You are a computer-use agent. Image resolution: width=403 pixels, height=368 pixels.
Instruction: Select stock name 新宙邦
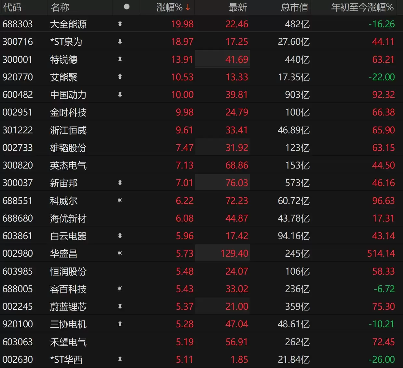coord(64,183)
